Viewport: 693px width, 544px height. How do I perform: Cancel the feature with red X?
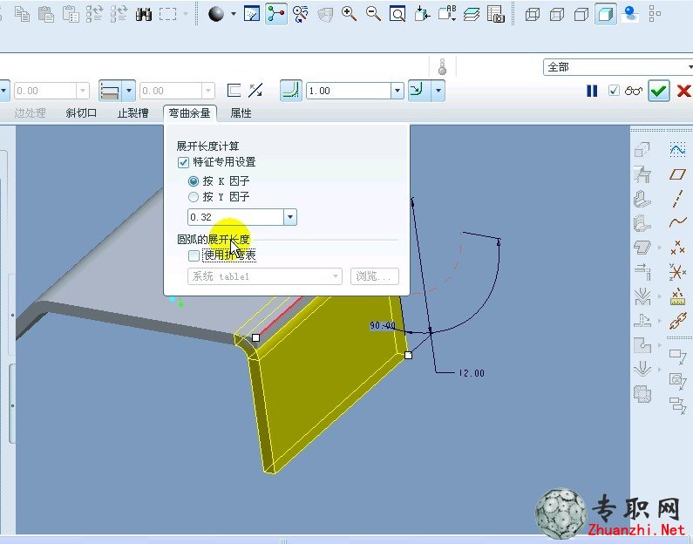coord(683,91)
